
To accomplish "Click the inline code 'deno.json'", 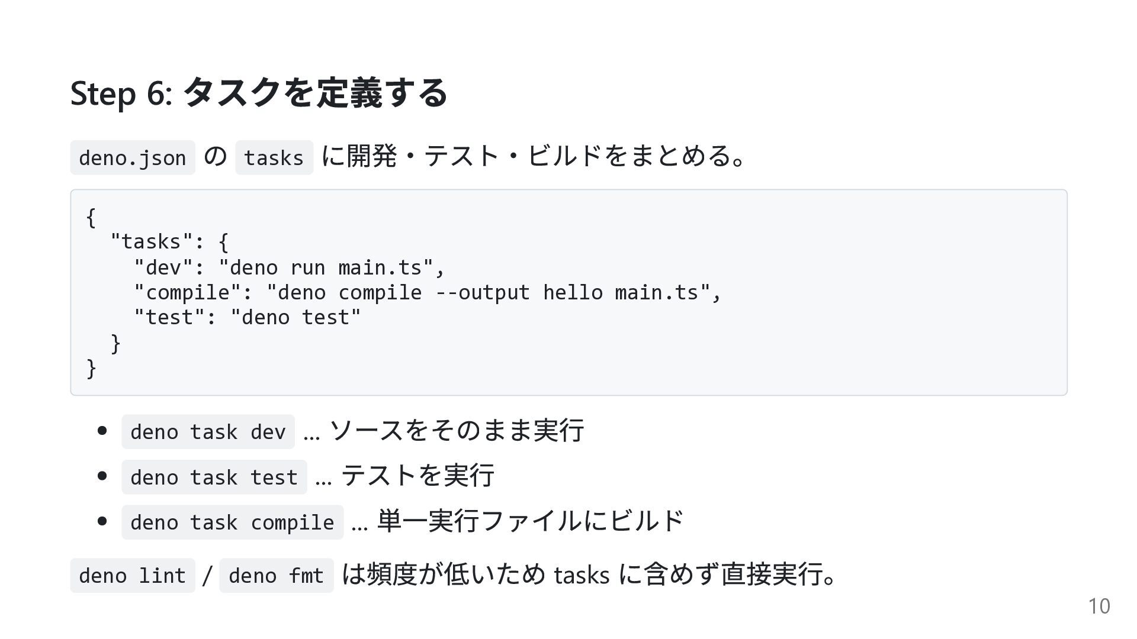I will click(133, 157).
